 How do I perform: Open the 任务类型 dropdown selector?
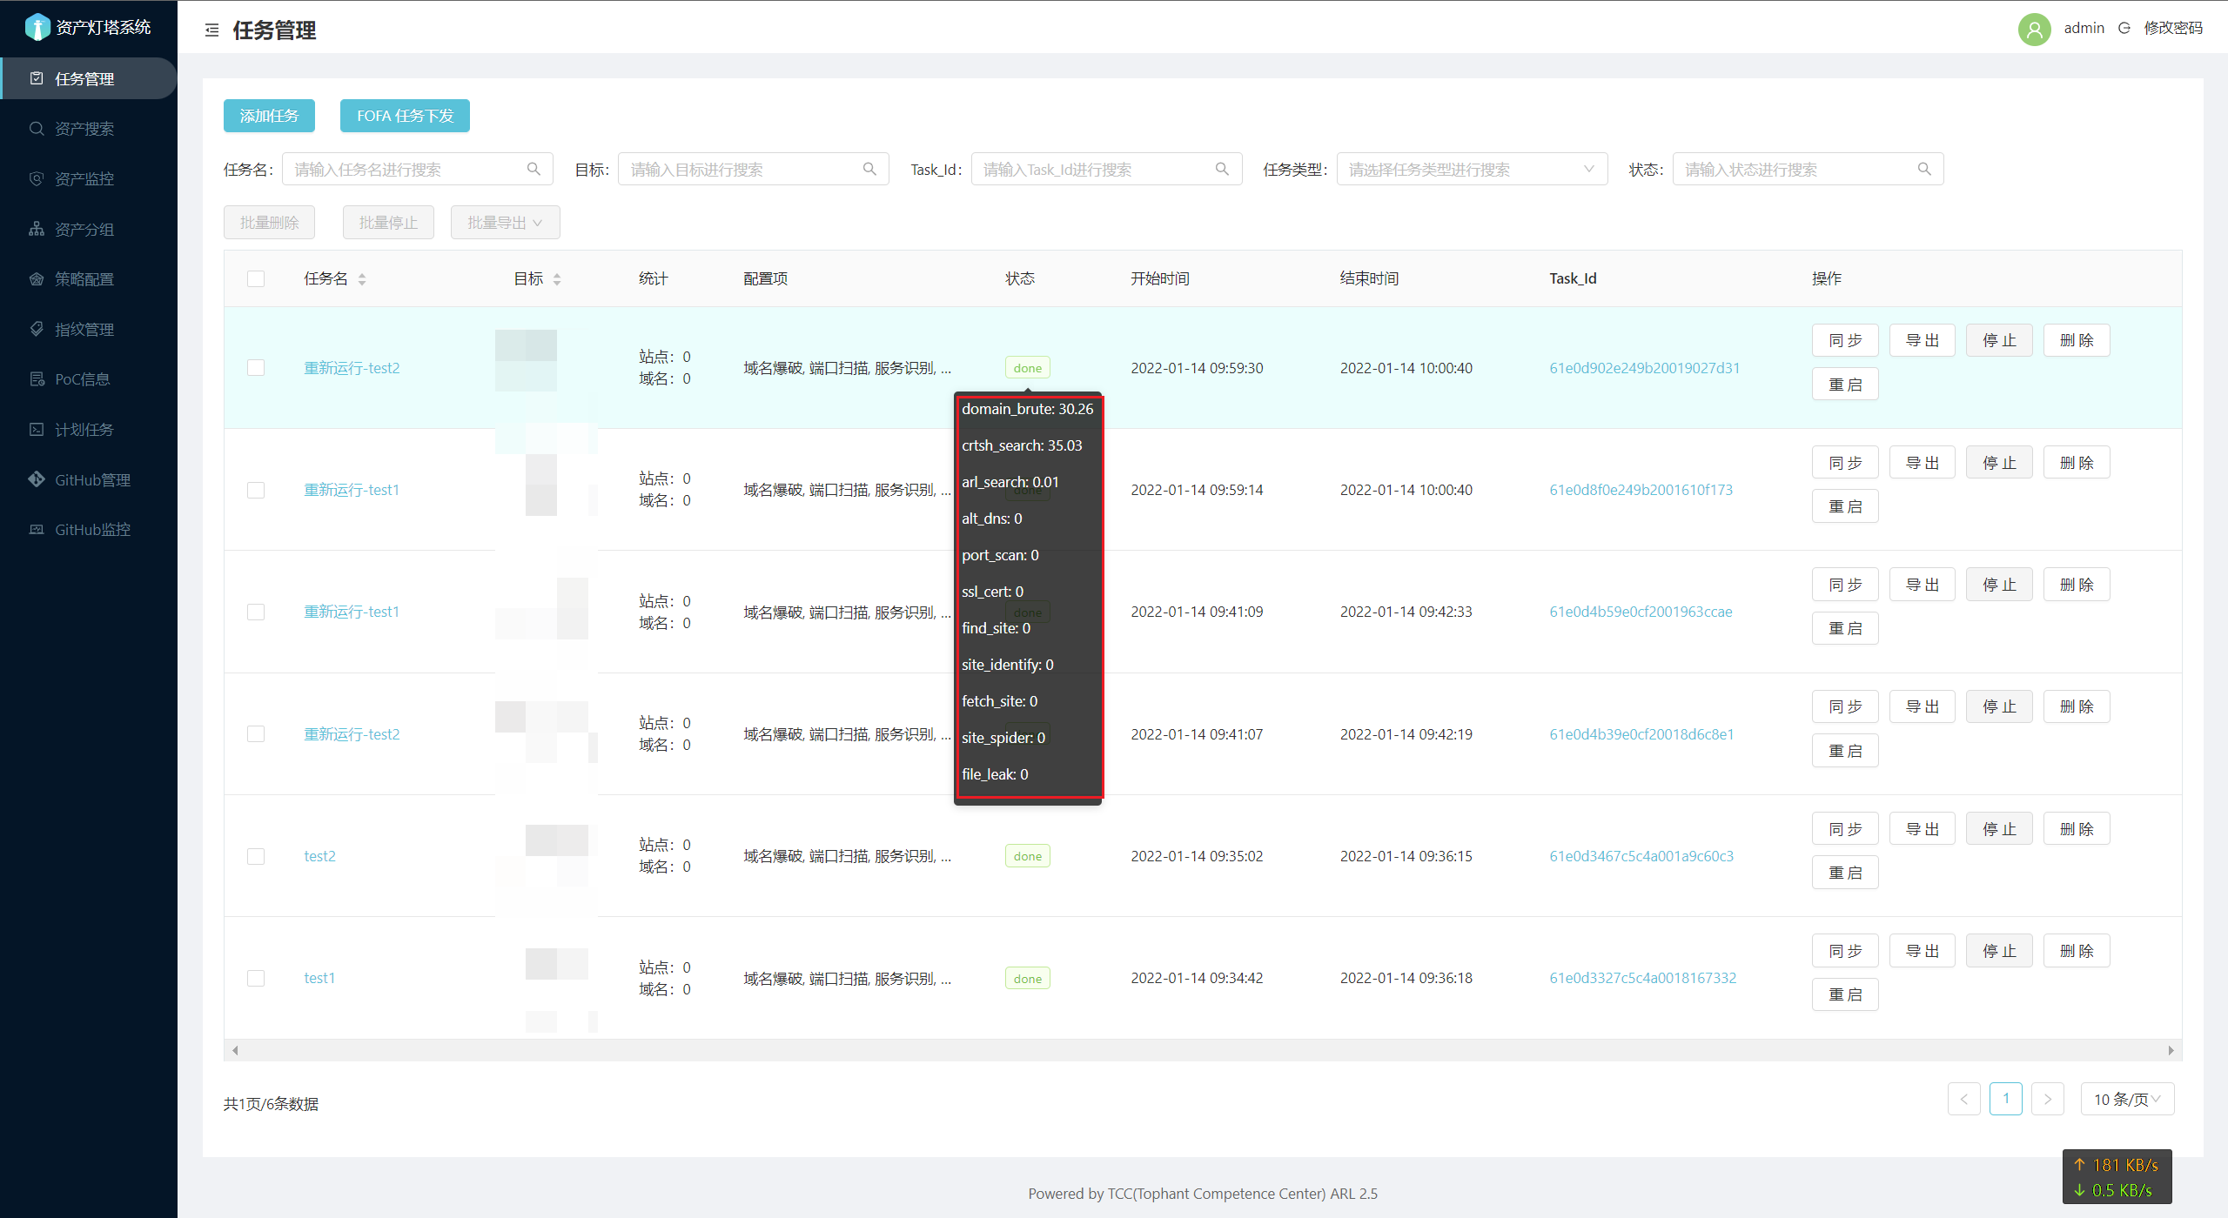1471,169
